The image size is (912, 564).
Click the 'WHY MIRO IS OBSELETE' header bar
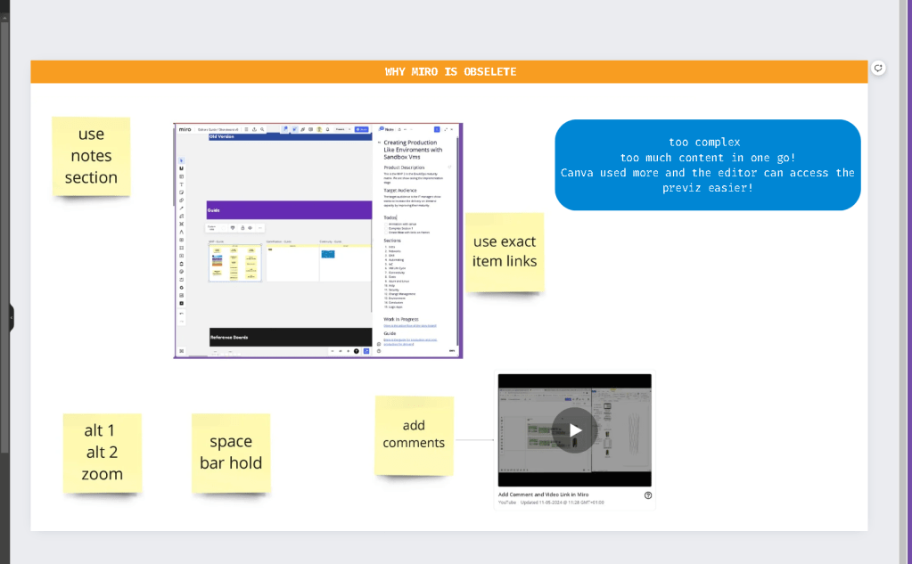tap(449, 71)
